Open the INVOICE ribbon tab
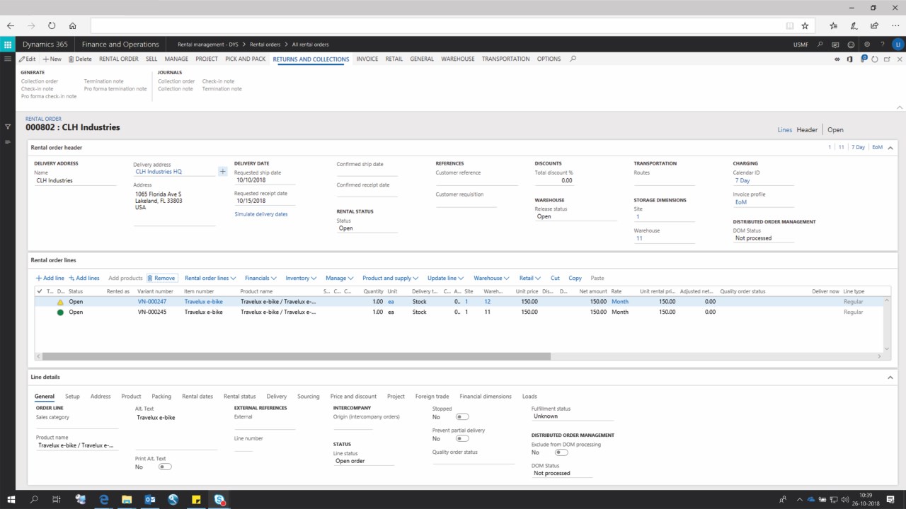Screen dimensions: 906x509 tap(367, 59)
